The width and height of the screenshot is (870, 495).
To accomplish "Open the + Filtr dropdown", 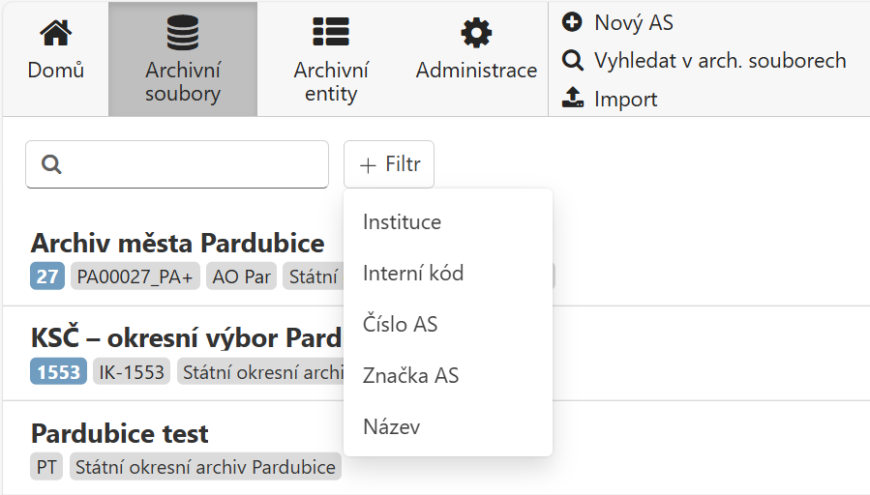I will pyautogui.click(x=389, y=164).
